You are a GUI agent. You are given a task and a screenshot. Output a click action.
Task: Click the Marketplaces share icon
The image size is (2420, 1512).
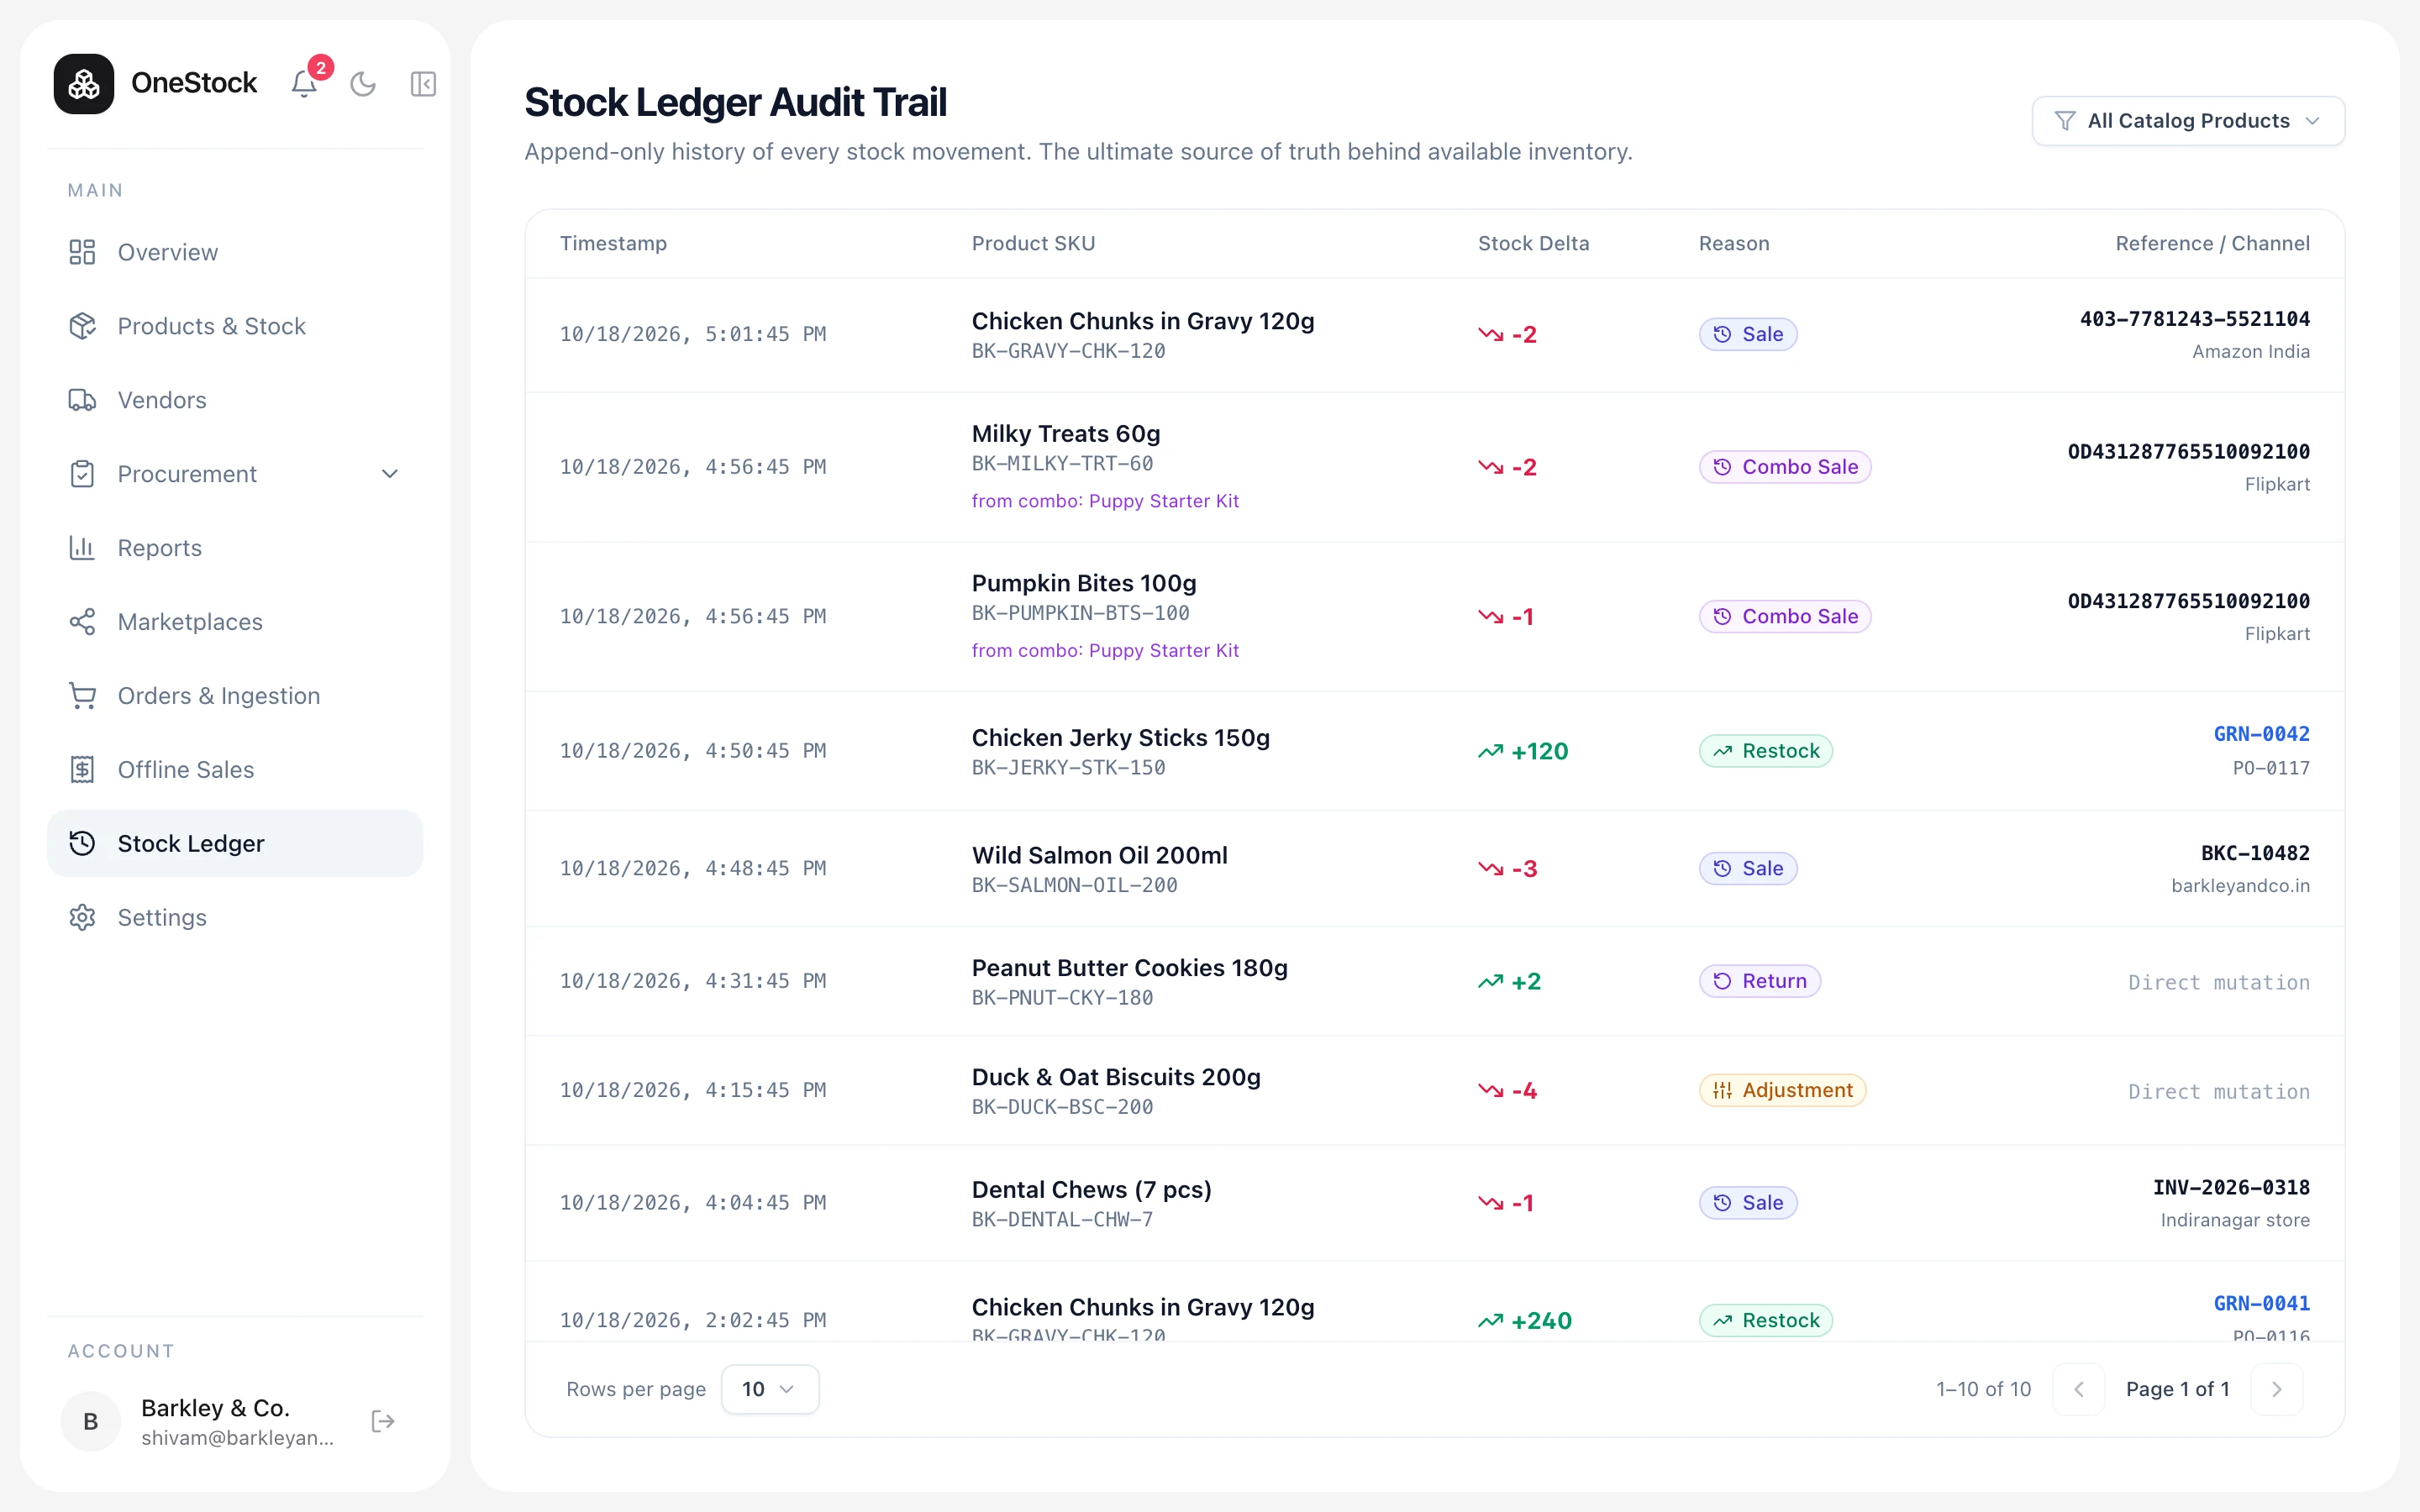[82, 622]
